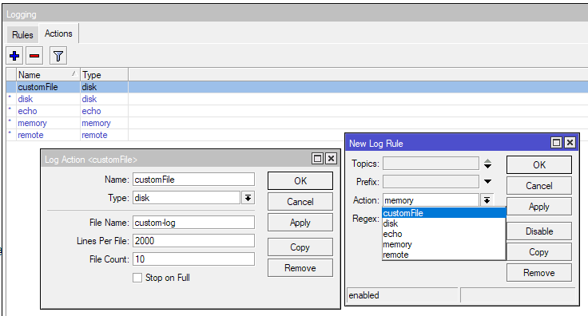The width and height of the screenshot is (588, 316).
Task: Cancel the Log Action dialog
Action: (300, 202)
